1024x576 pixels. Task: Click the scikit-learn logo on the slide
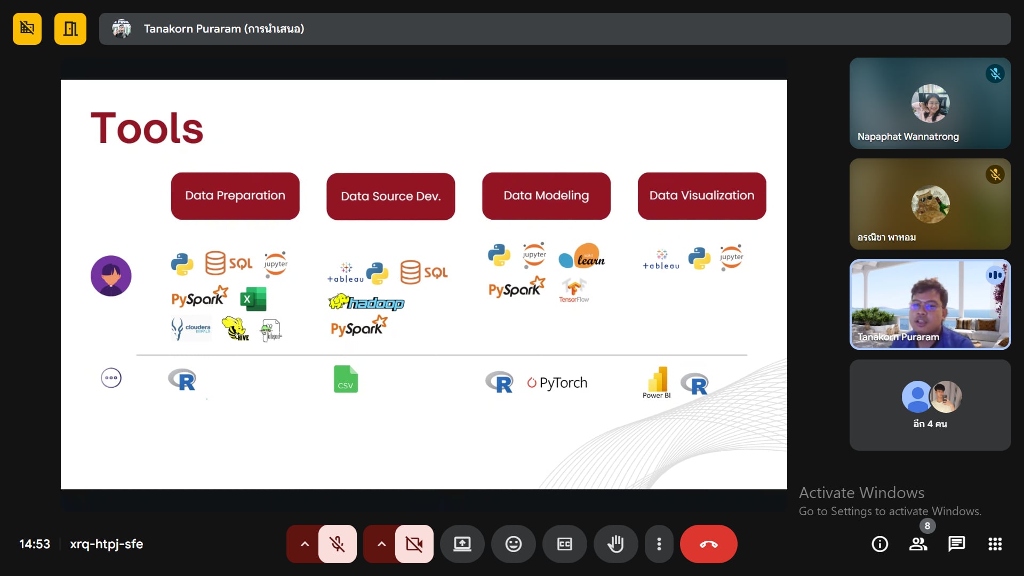pyautogui.click(x=582, y=257)
